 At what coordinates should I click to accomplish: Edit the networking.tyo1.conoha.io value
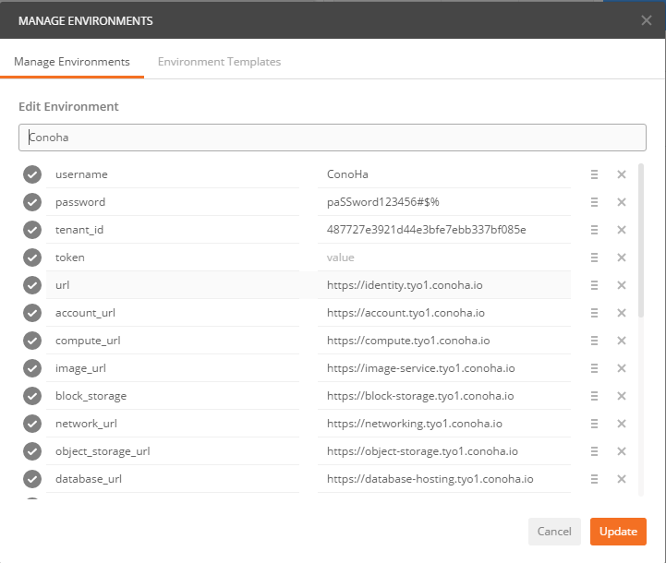tap(444, 424)
